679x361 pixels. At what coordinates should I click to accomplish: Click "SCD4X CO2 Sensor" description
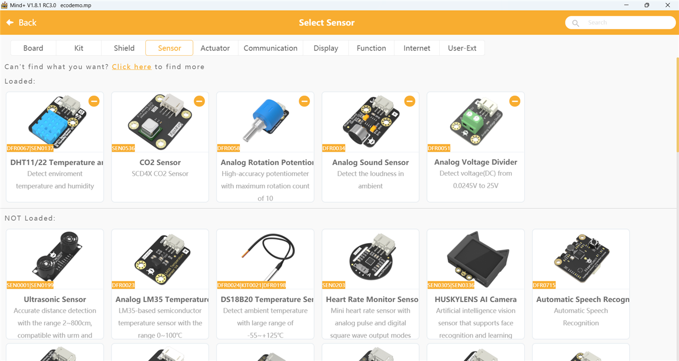point(160,174)
